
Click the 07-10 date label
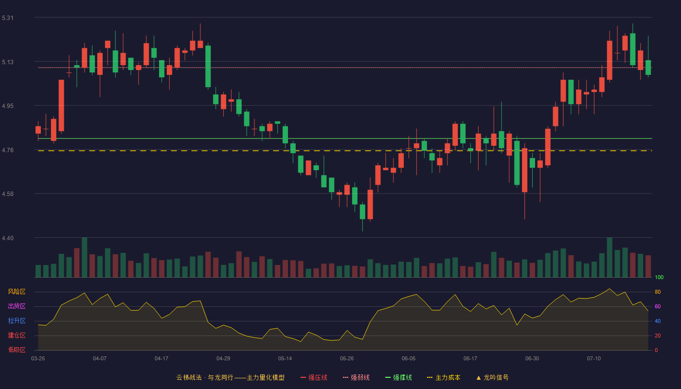pyautogui.click(x=594, y=358)
